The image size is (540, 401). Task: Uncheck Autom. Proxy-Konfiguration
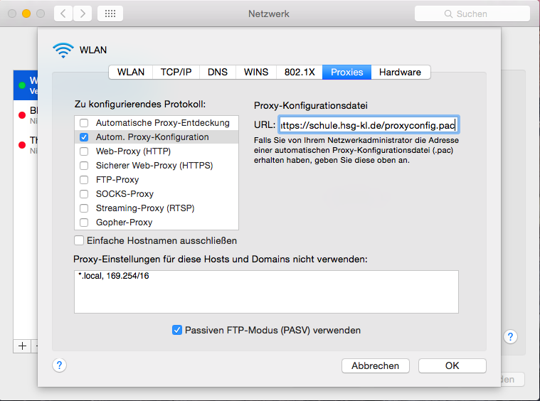pos(85,137)
